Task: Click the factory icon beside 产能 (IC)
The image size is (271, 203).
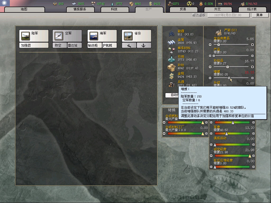Action: (218, 32)
